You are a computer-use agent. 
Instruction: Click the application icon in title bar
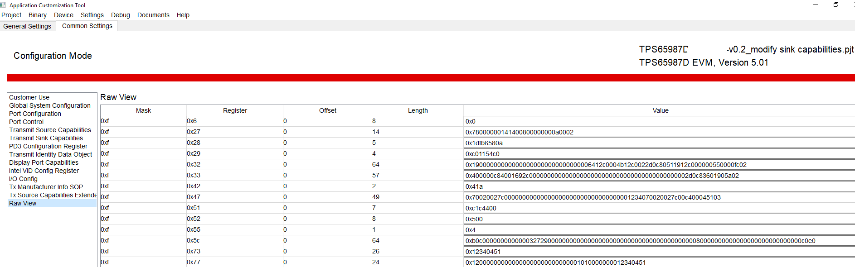click(x=3, y=5)
